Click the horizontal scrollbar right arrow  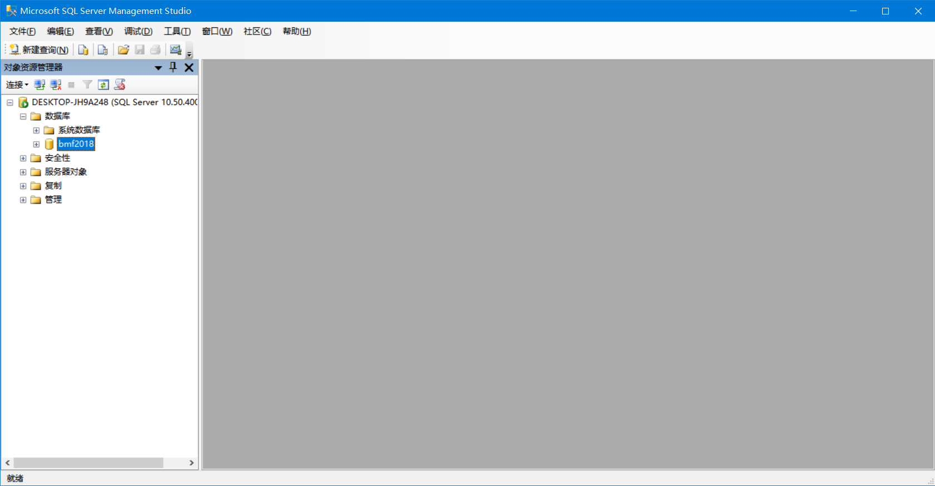[x=191, y=463]
